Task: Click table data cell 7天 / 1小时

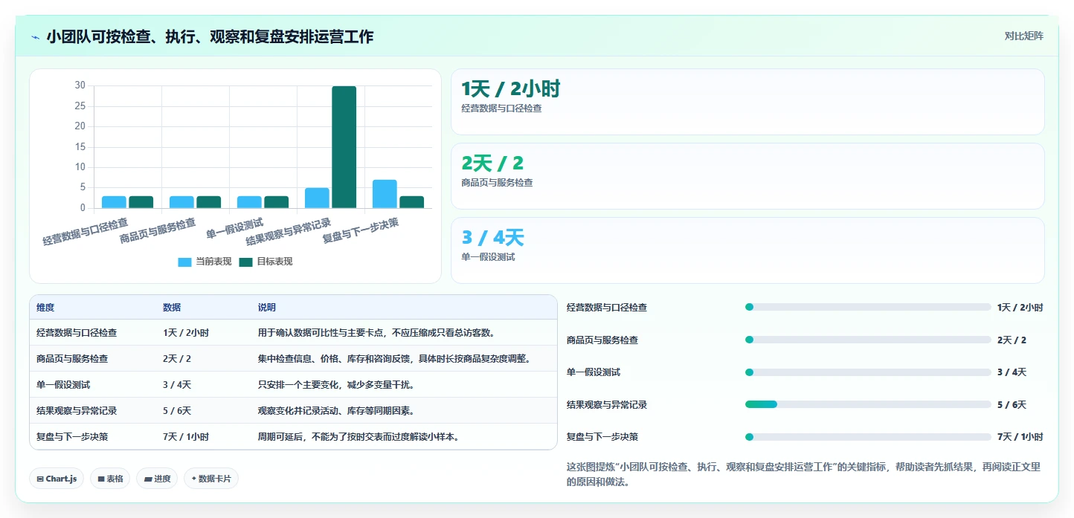Action: point(186,437)
